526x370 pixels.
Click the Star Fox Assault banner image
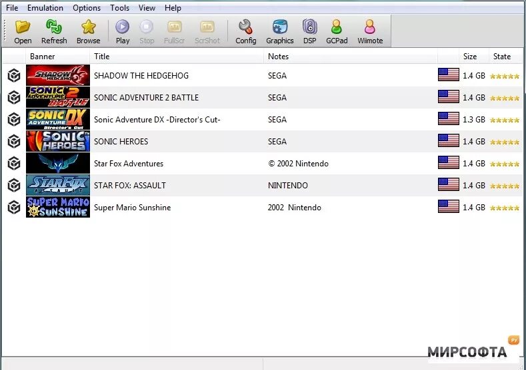(58, 185)
